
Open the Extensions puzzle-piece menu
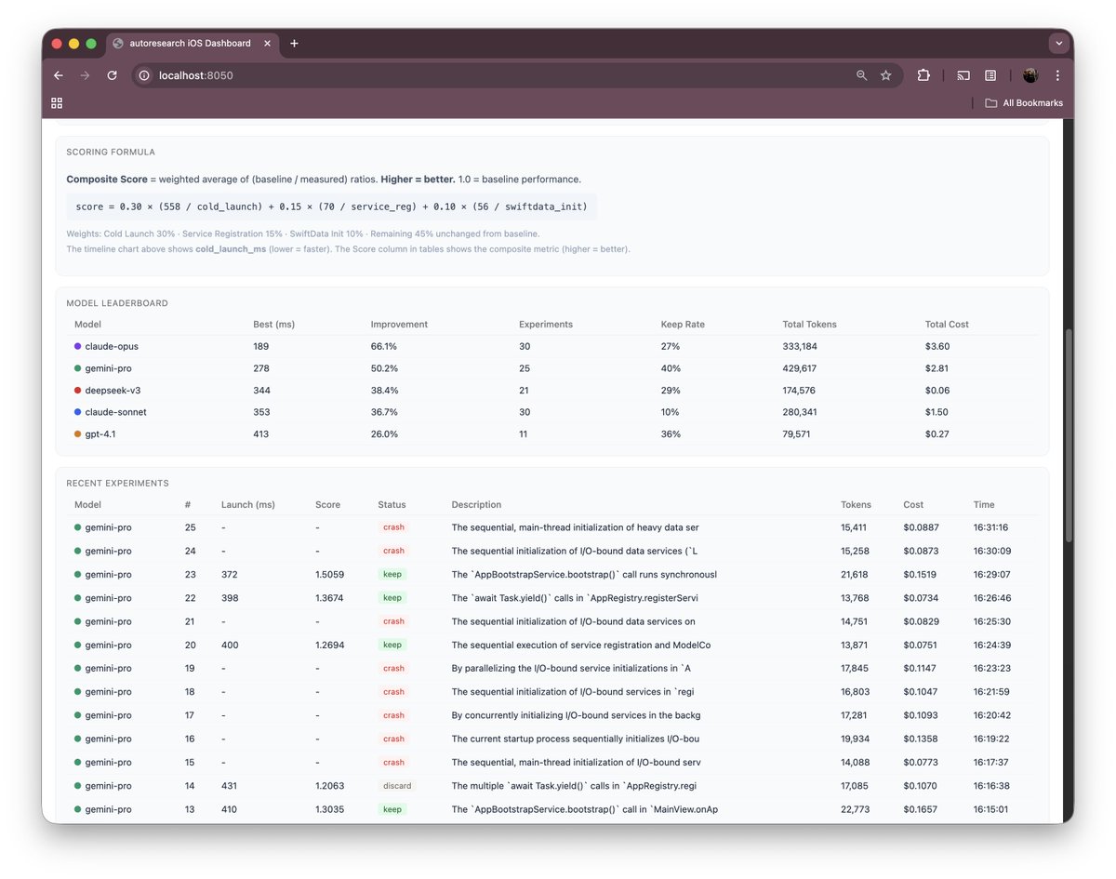923,75
